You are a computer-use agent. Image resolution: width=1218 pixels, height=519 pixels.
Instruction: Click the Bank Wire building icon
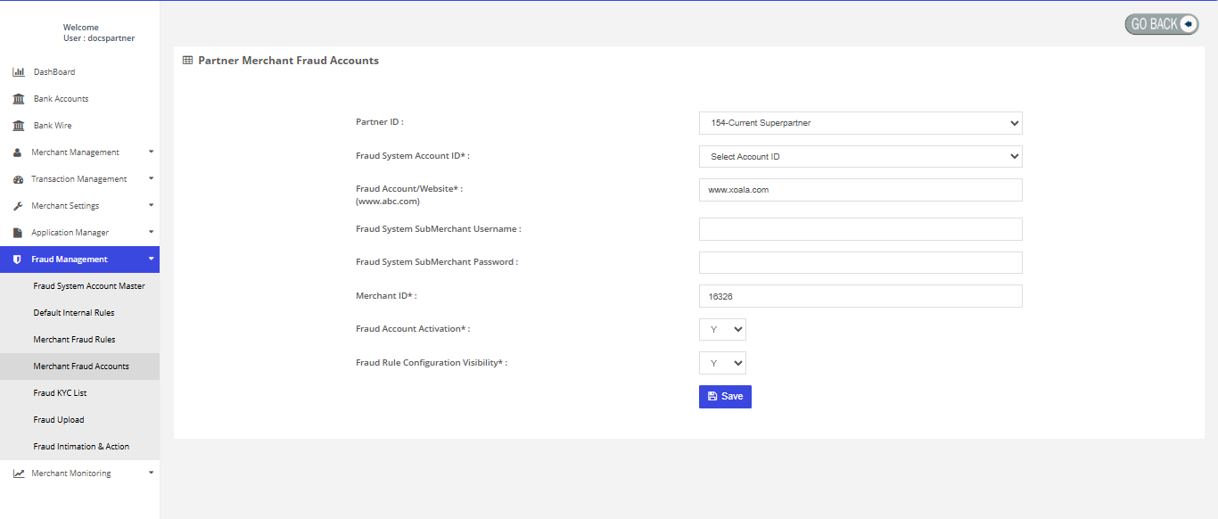pos(18,126)
